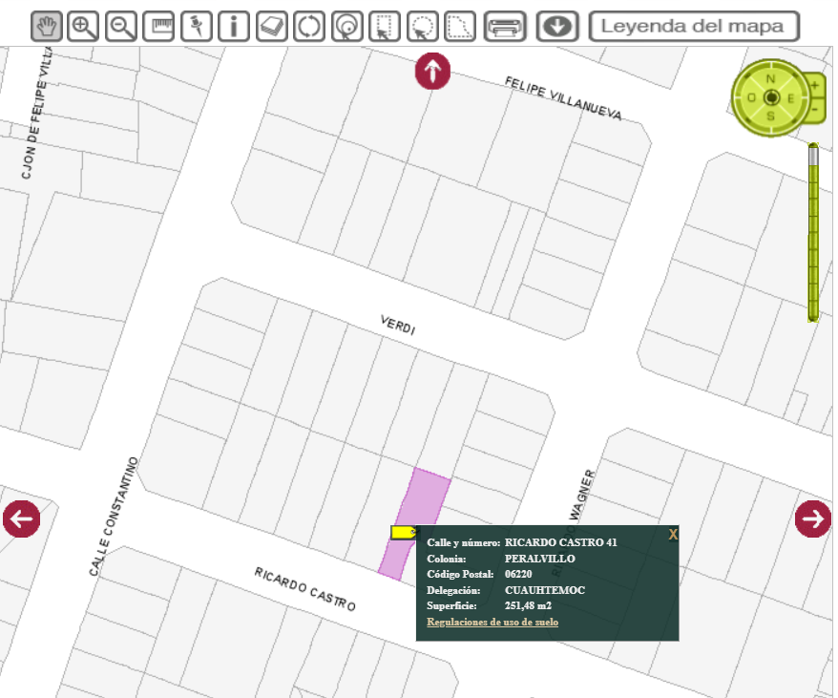Open Leyenda del mapa
The image size is (838, 698).
694,26
